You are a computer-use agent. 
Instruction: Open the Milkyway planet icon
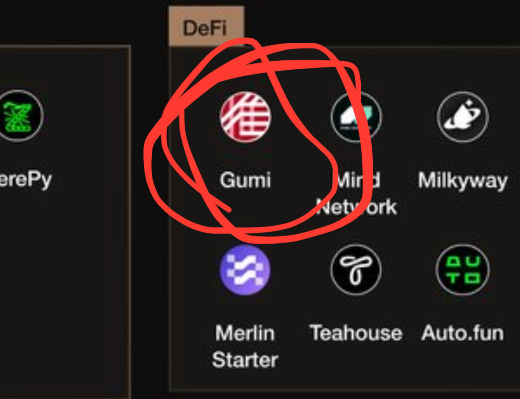point(463,117)
